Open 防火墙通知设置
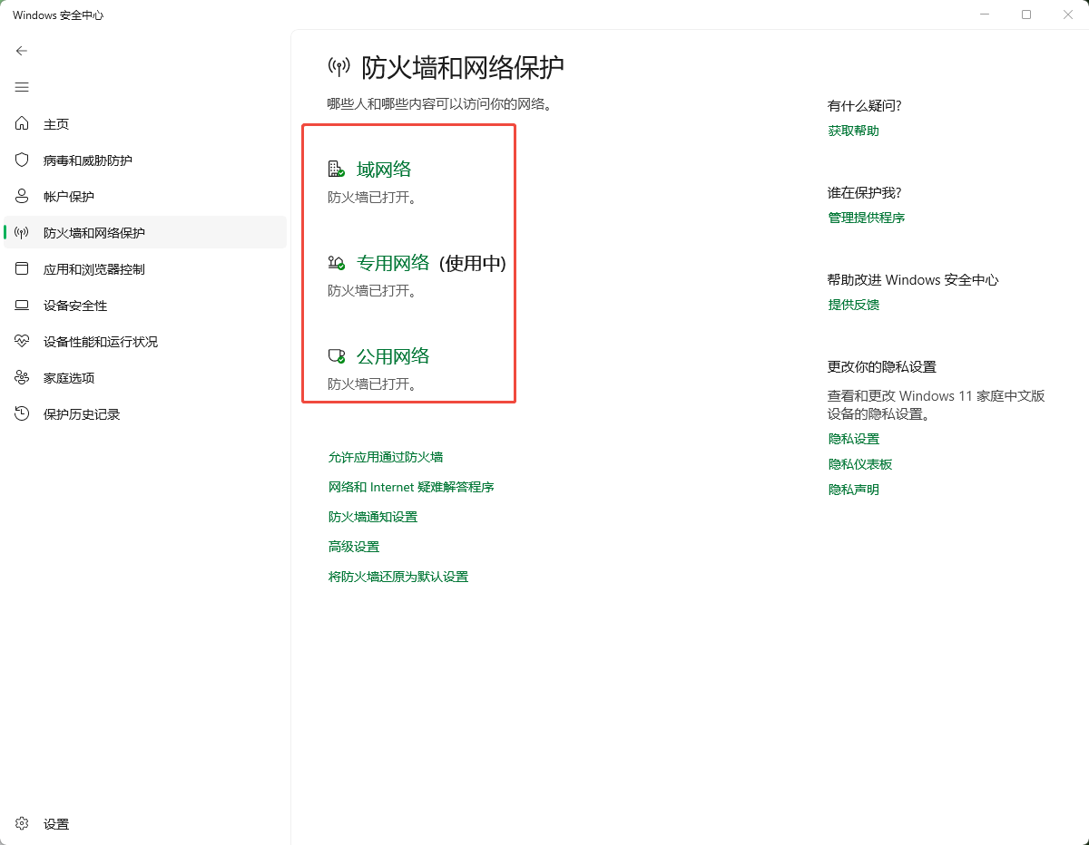This screenshot has width=1089, height=845. point(373,517)
